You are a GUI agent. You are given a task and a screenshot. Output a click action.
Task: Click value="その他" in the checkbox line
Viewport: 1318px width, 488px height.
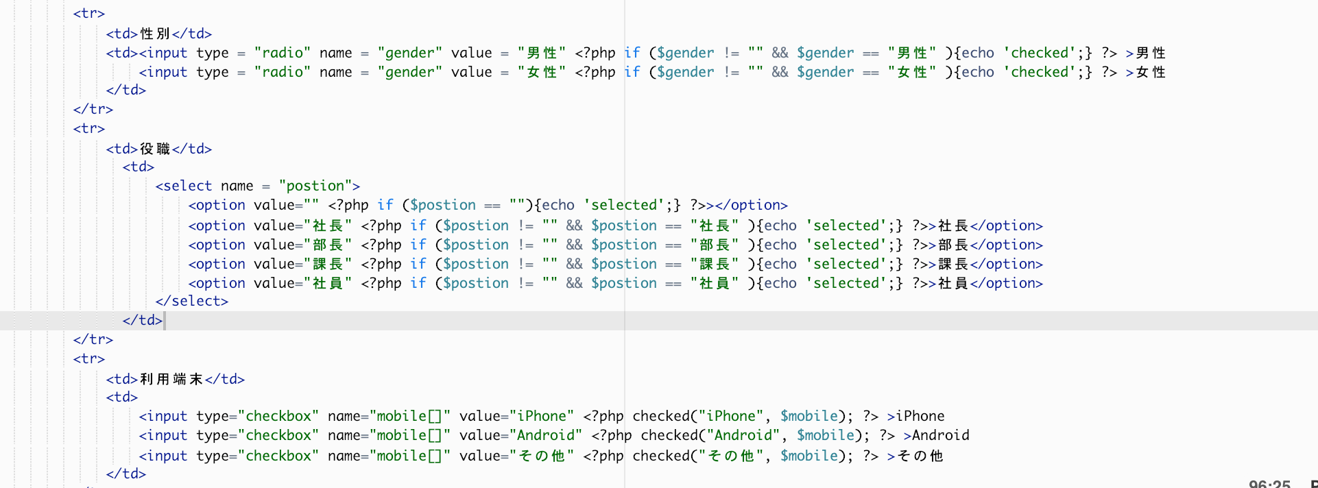[517, 456]
